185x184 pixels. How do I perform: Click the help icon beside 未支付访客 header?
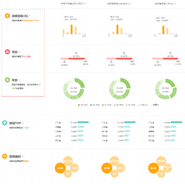click(x=85, y=4)
